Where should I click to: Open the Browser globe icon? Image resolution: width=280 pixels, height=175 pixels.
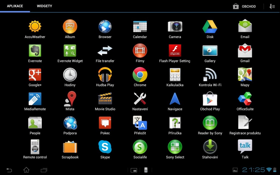point(105,27)
